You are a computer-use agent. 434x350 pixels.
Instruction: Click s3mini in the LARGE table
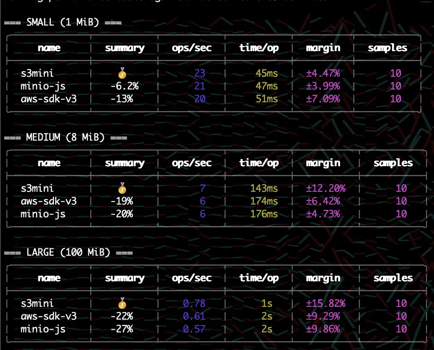point(37,304)
